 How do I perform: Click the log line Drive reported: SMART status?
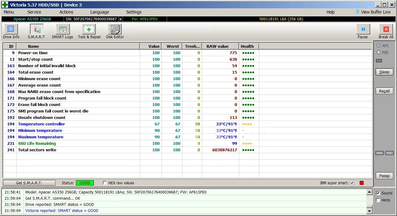[60, 205]
